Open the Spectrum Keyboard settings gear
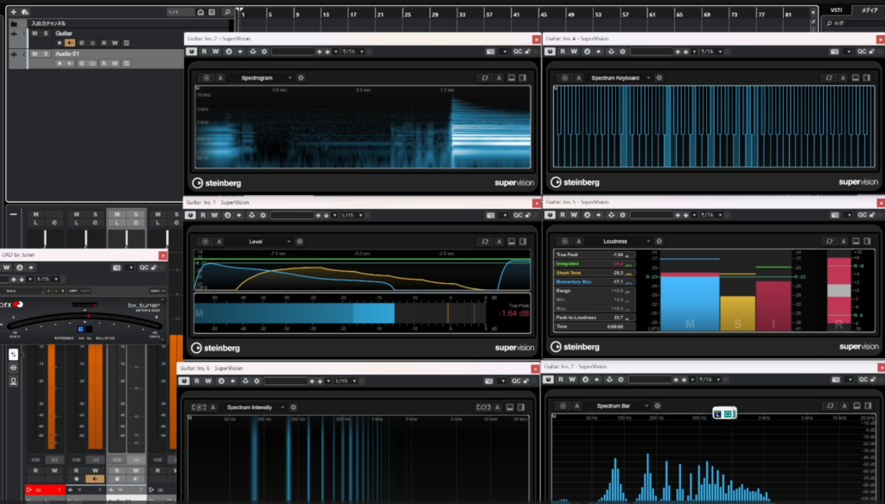This screenshot has width=885, height=504. coord(659,78)
